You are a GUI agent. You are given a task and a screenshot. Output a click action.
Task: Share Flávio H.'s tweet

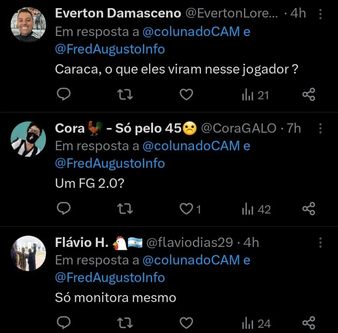(x=309, y=323)
